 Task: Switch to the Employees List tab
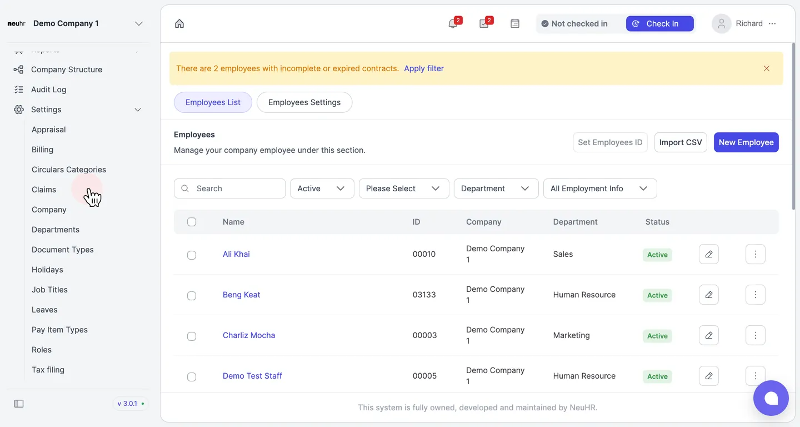click(213, 102)
